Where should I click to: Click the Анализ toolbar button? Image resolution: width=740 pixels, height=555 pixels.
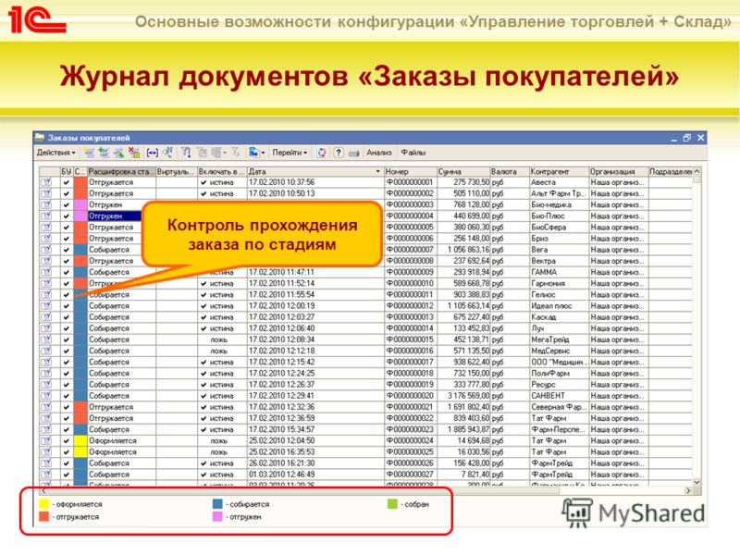pyautogui.click(x=379, y=153)
